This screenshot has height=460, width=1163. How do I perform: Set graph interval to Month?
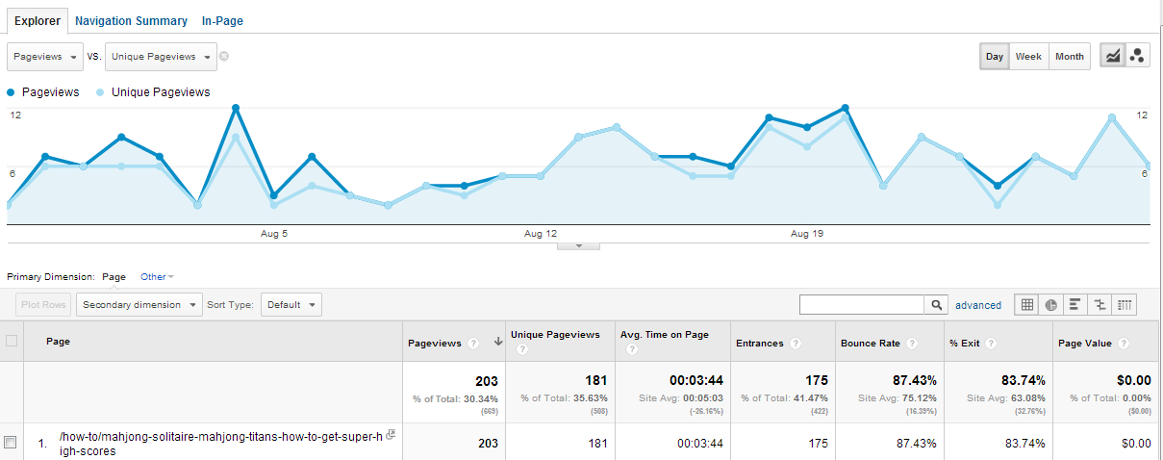point(1070,56)
